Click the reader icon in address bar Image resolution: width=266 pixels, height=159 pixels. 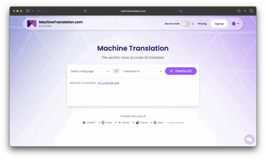pyautogui.click(x=85, y=11)
